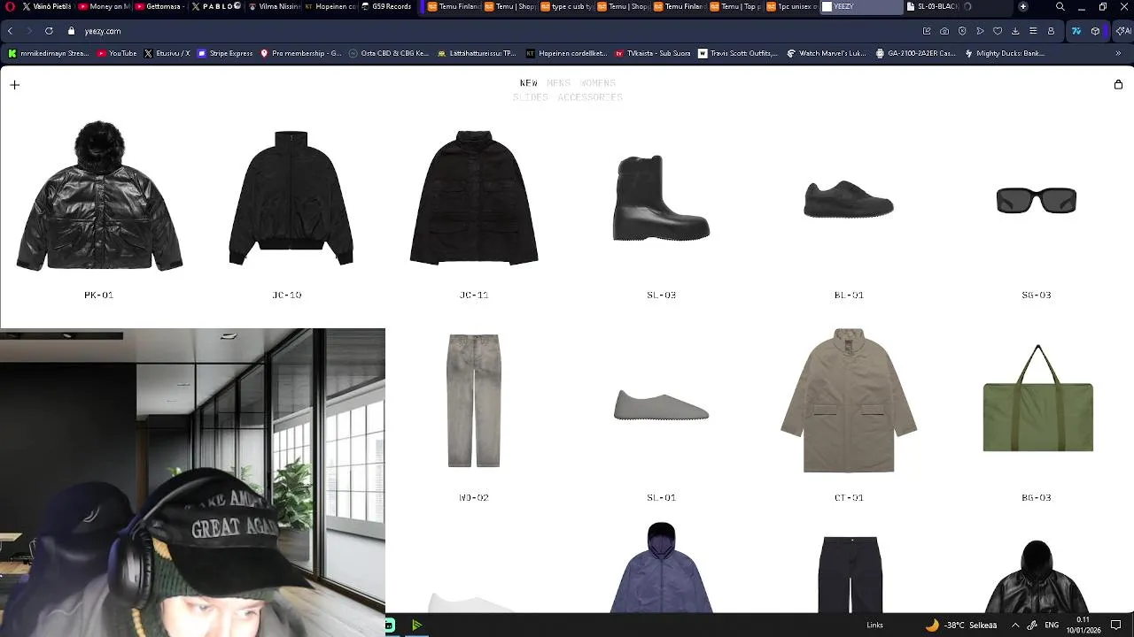This screenshot has width=1134, height=637.
Task: Take a snapshot with the camera icon
Action: point(944,31)
